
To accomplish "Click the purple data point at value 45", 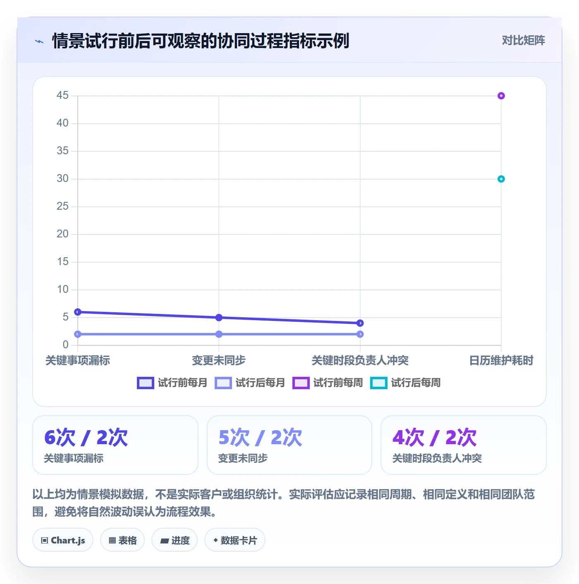I will click(501, 96).
